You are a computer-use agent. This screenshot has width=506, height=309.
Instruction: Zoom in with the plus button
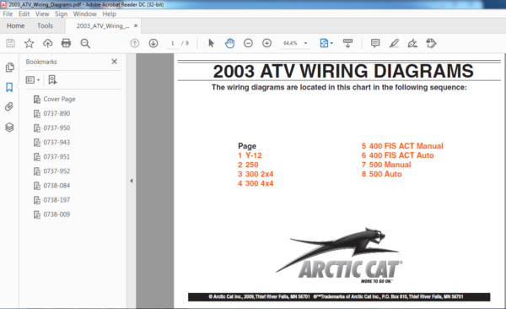click(266, 43)
